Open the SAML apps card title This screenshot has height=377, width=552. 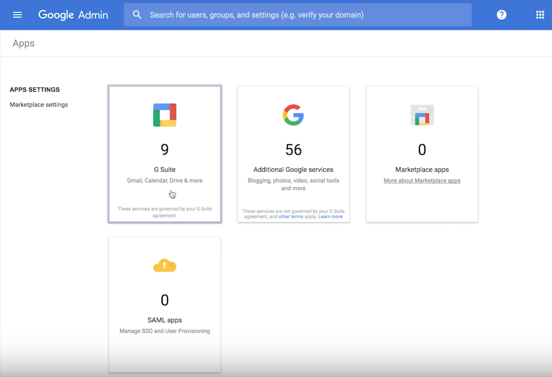coord(165,320)
